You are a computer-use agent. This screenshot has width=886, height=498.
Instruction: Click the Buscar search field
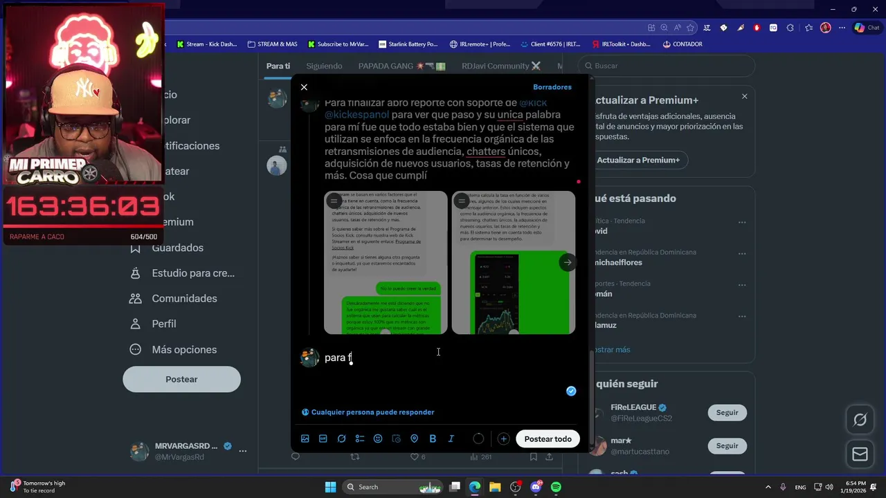coord(668,66)
